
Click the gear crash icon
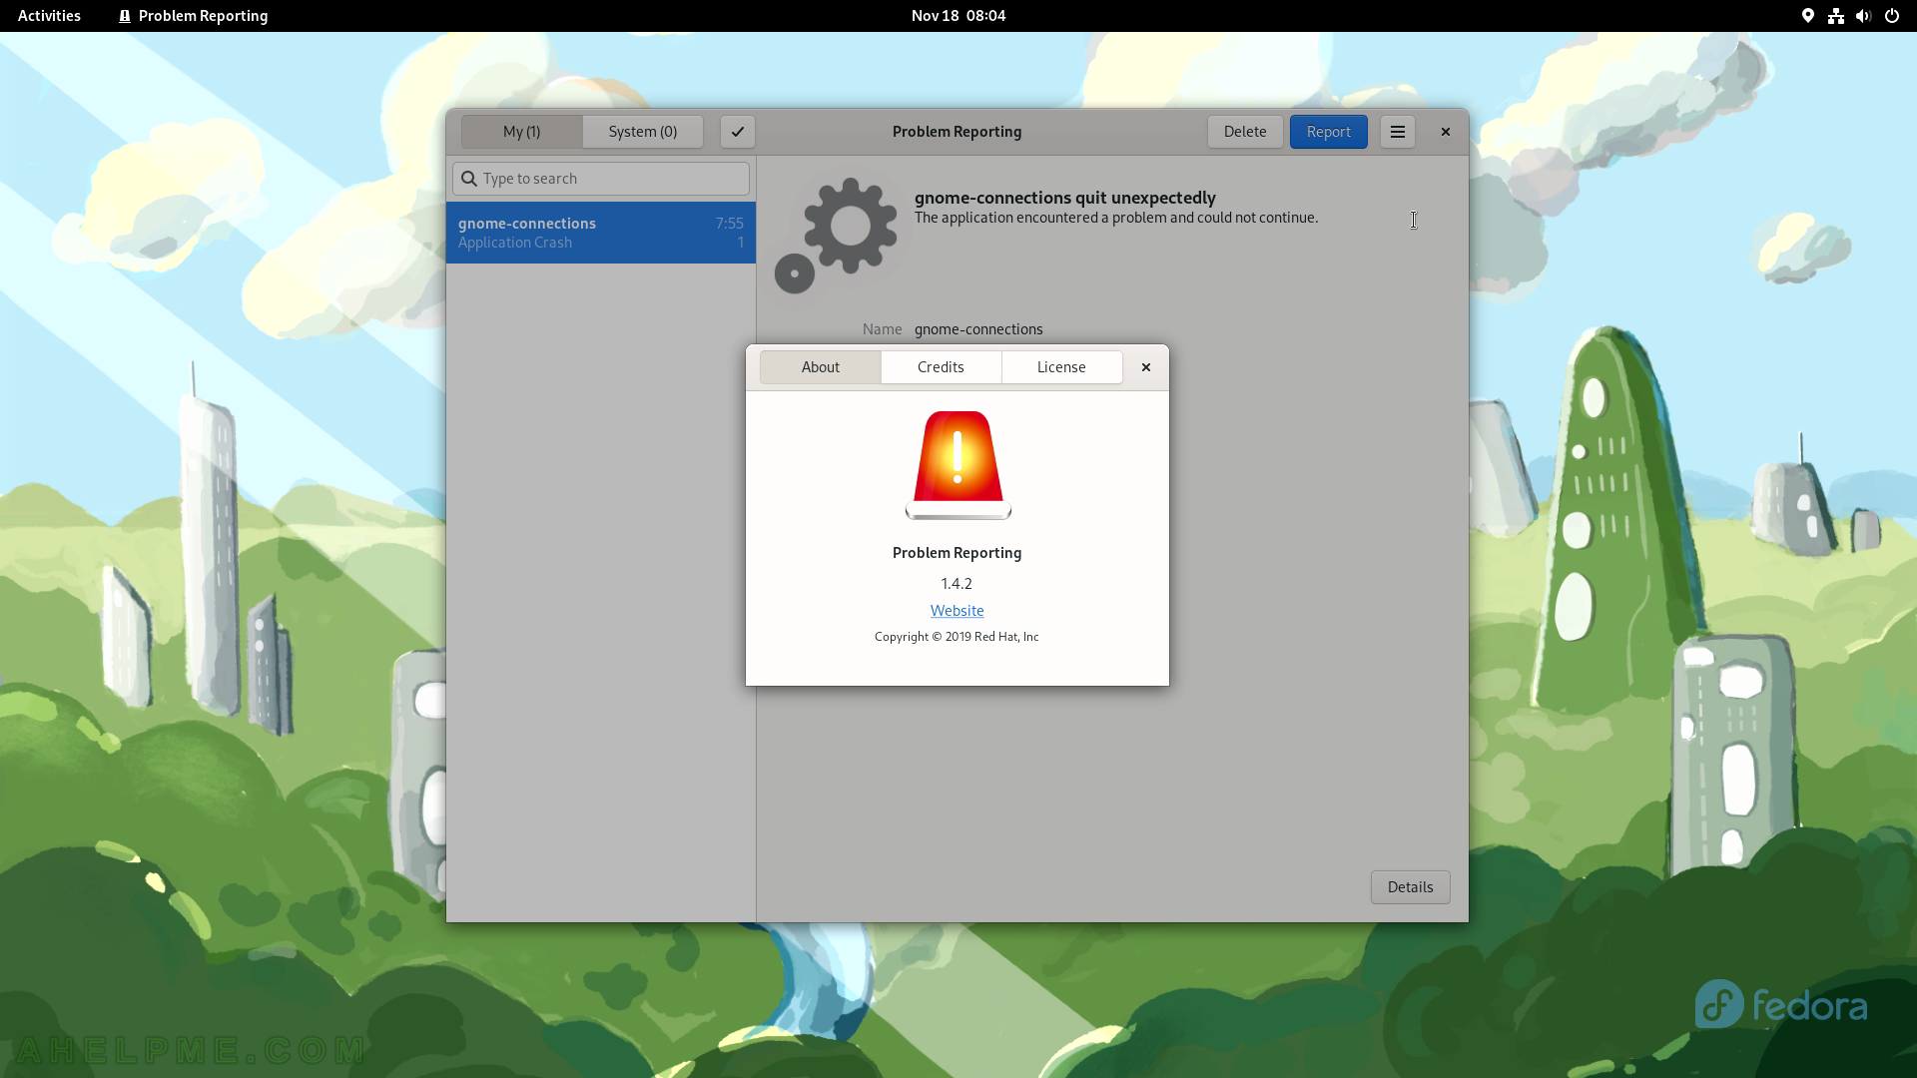pyautogui.click(x=837, y=236)
